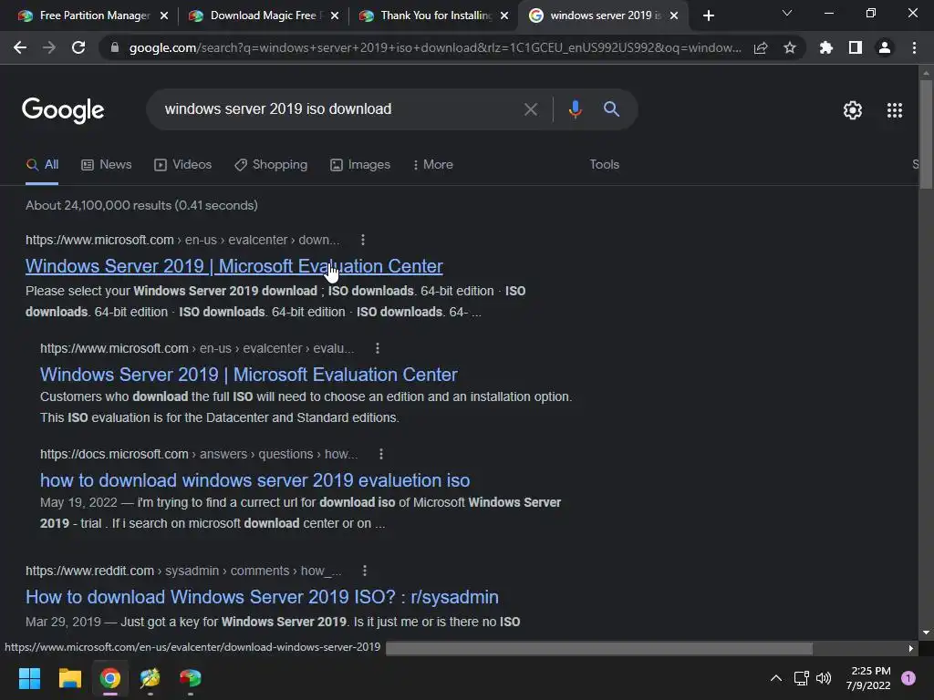Open the Chrome extensions puzzle icon

coord(826,47)
